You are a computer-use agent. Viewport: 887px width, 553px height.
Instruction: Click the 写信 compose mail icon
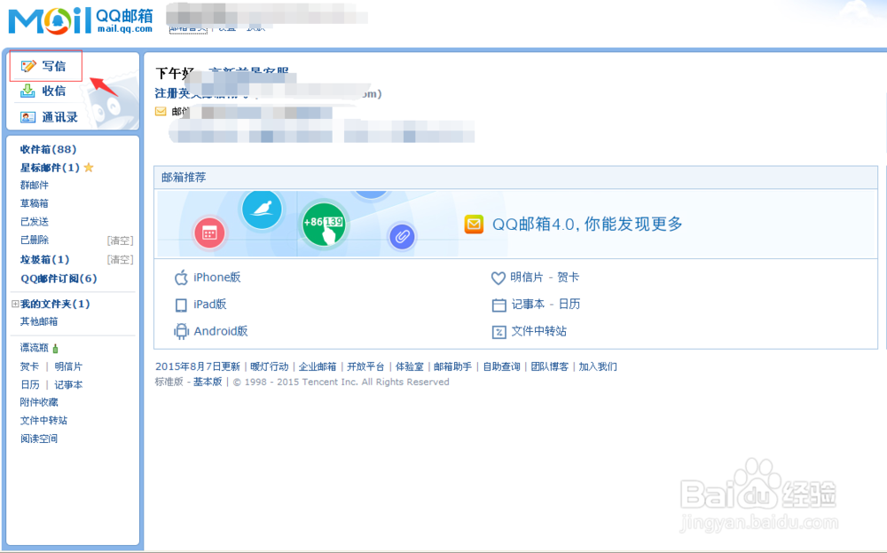point(29,66)
